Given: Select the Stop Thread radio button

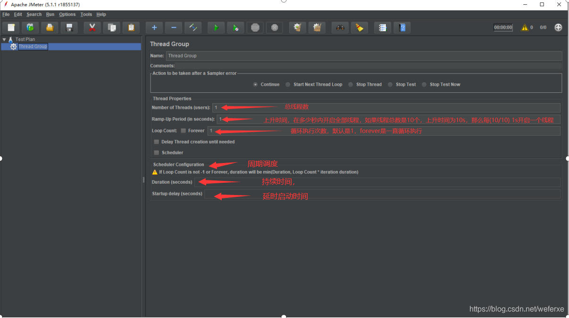Looking at the screenshot, I should point(351,85).
